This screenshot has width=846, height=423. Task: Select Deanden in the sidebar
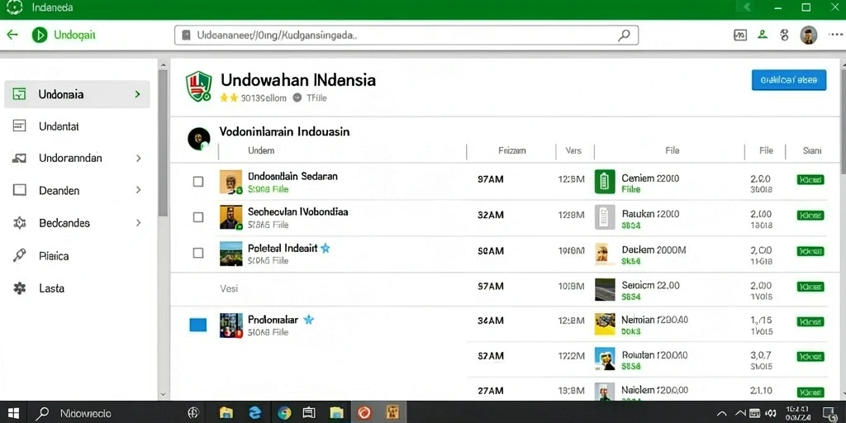pyautogui.click(x=77, y=191)
